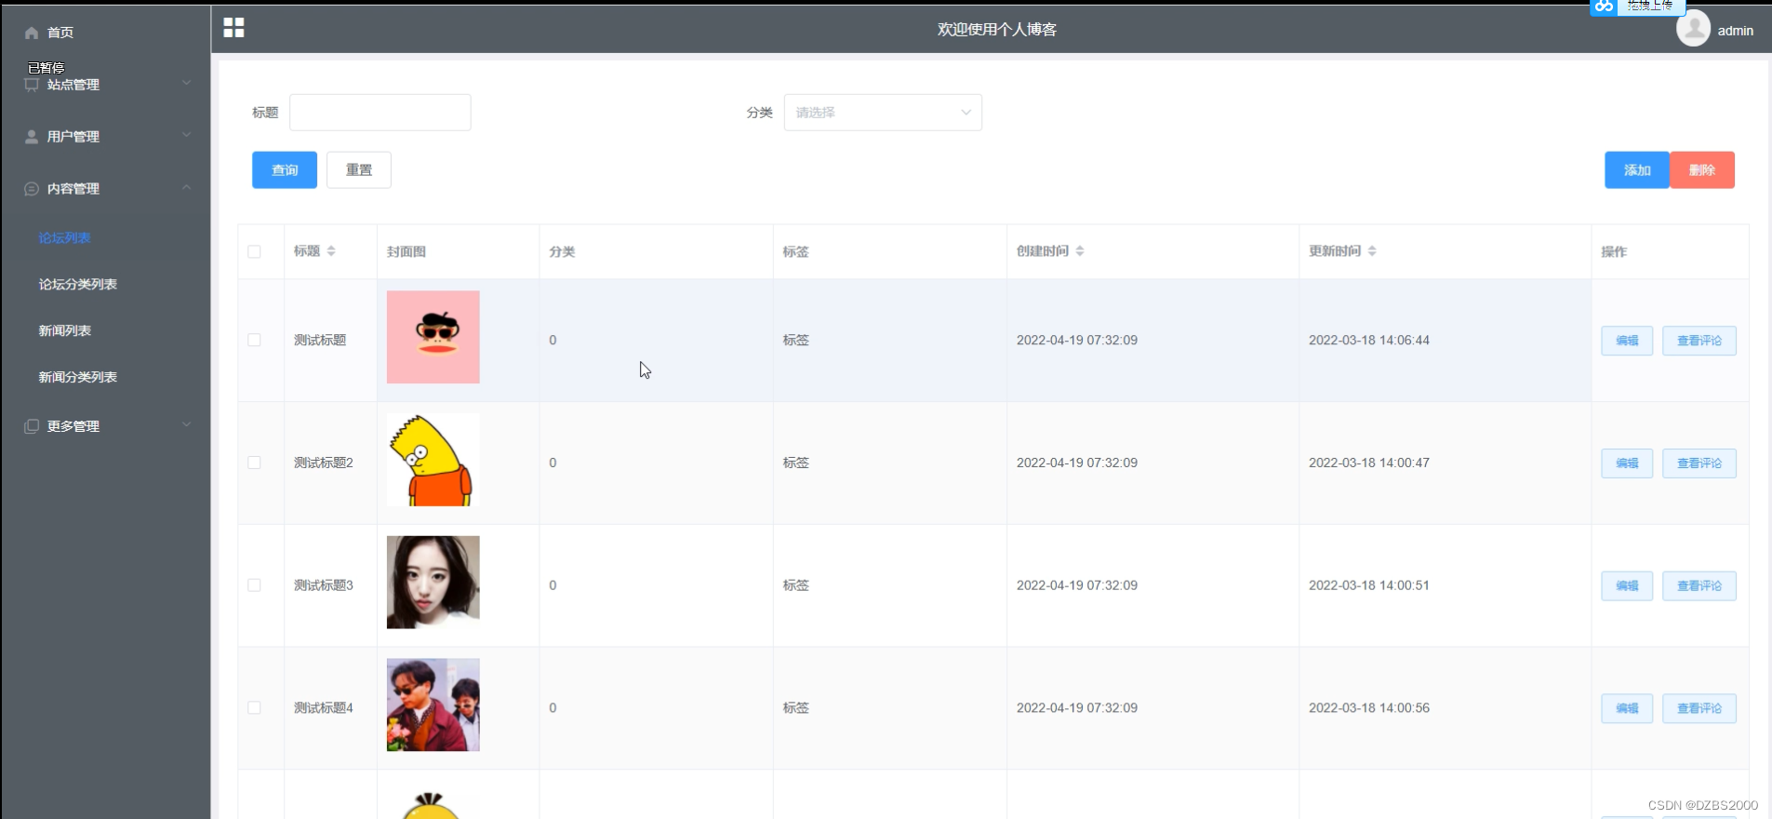Open 论坛分类列表 menu item
The width and height of the screenshot is (1772, 819).
click(78, 285)
